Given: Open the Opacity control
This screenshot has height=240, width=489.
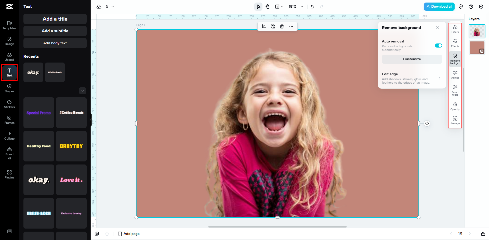Looking at the screenshot, I should [x=455, y=106].
